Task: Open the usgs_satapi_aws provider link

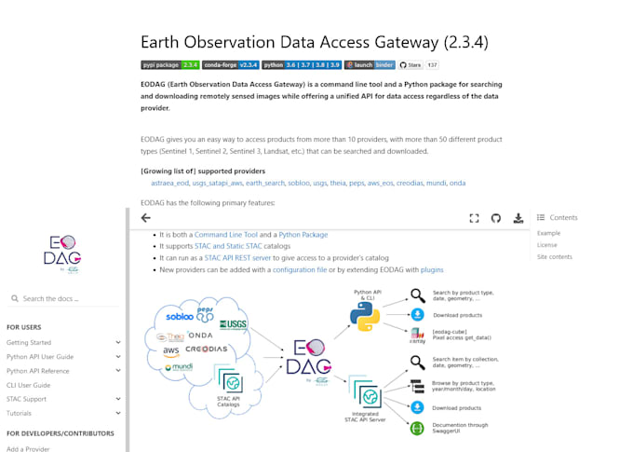Action: pyautogui.click(x=217, y=183)
